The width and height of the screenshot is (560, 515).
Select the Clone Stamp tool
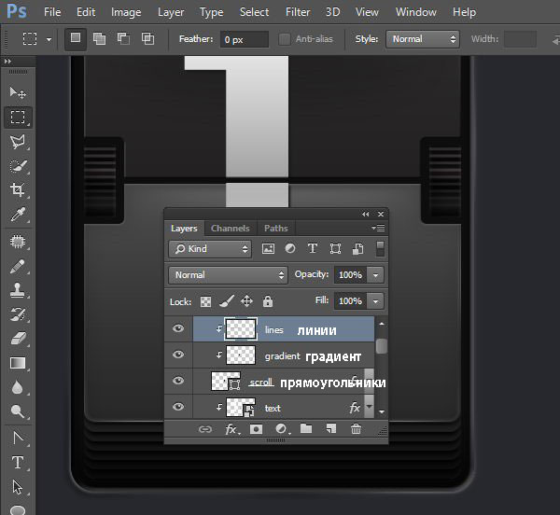[x=17, y=289]
